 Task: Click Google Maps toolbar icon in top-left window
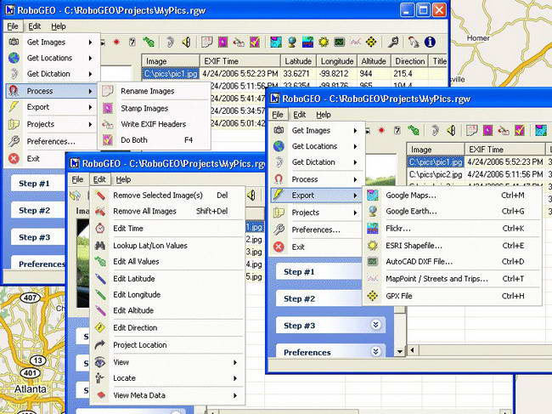point(276,43)
